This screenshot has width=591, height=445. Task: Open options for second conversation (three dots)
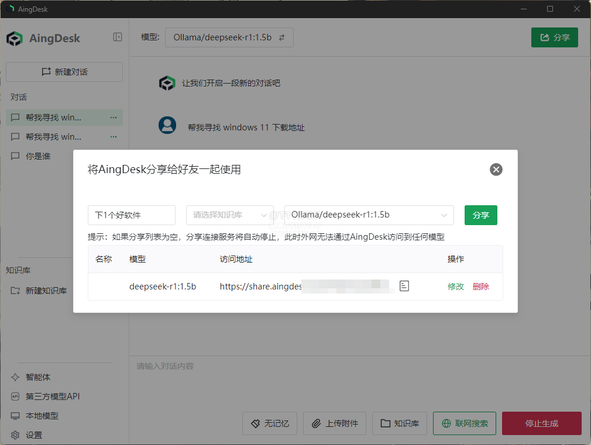pos(114,137)
